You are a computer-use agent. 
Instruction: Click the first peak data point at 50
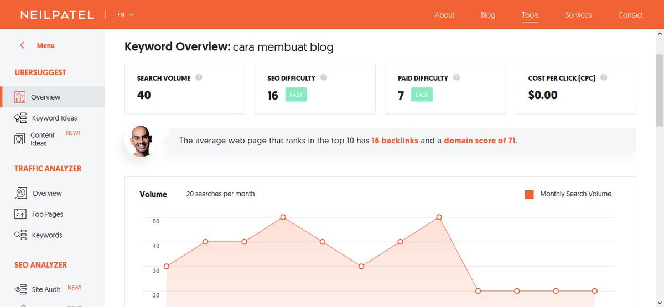tap(283, 217)
